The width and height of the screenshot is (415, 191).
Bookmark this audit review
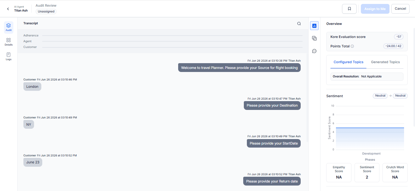point(349,9)
